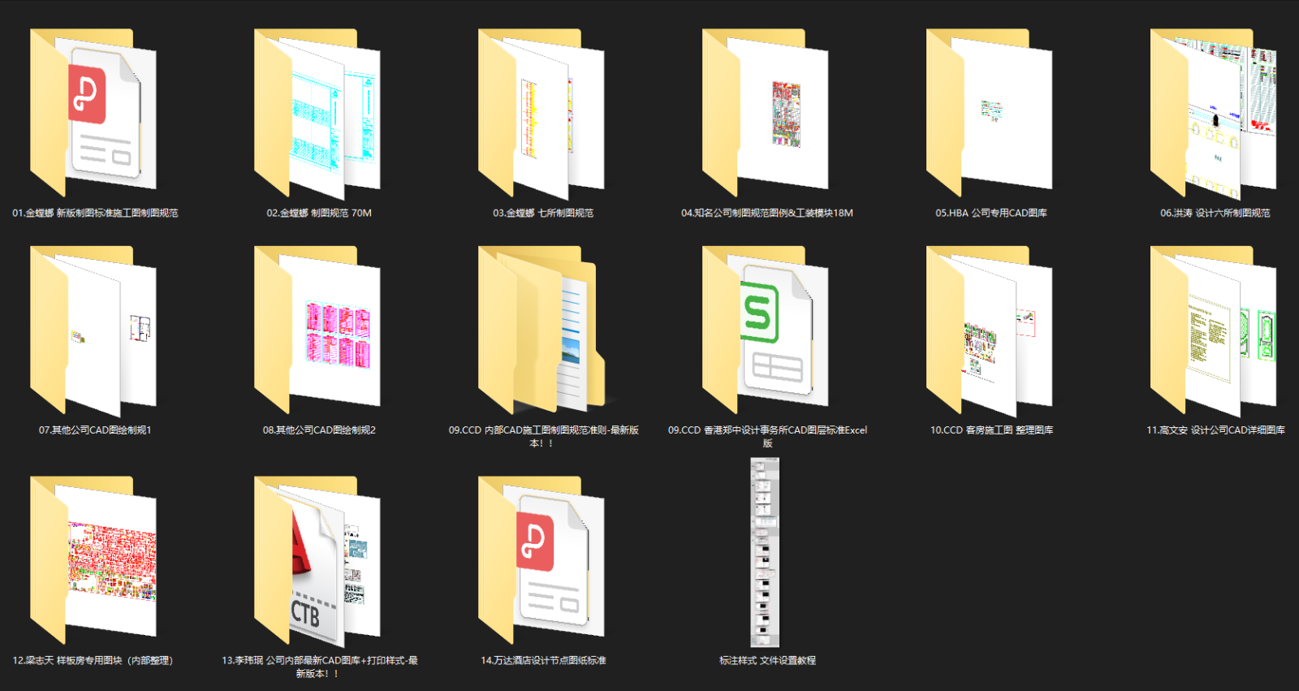Open 13.李玮珉 公司内部最新CAD图库 folder with CTB icon
Screen dimensions: 1299x691
pos(317,561)
